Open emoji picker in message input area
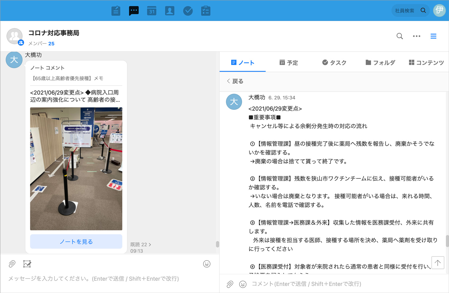The image size is (449, 293). point(207,264)
